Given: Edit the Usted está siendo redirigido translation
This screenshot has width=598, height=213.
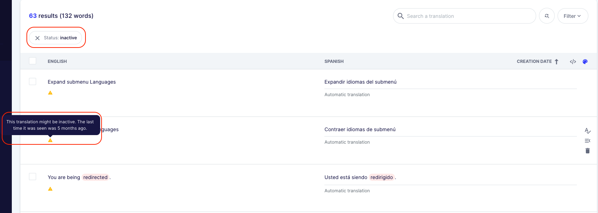Looking at the screenshot, I should 360,177.
